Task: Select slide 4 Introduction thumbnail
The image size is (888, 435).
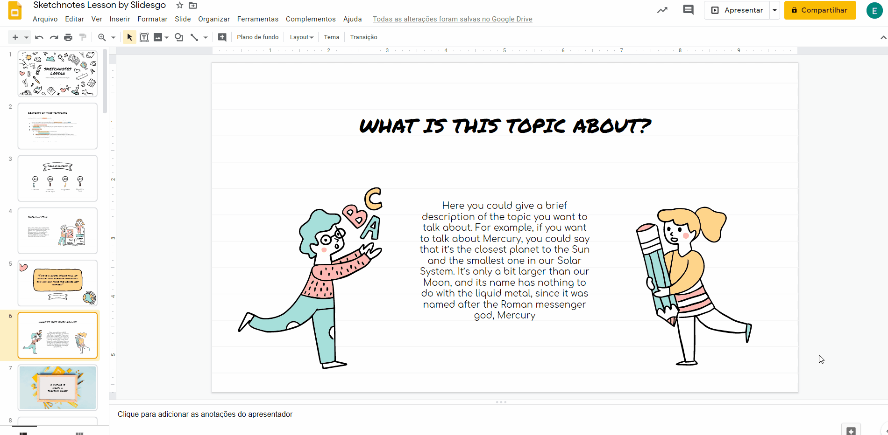Action: pyautogui.click(x=57, y=231)
